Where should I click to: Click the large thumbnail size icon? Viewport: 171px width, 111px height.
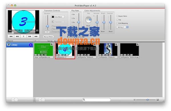[x=158, y=100]
